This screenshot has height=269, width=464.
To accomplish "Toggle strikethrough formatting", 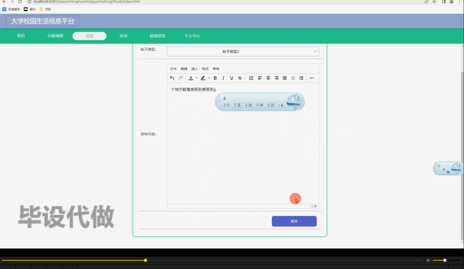I will [240, 78].
